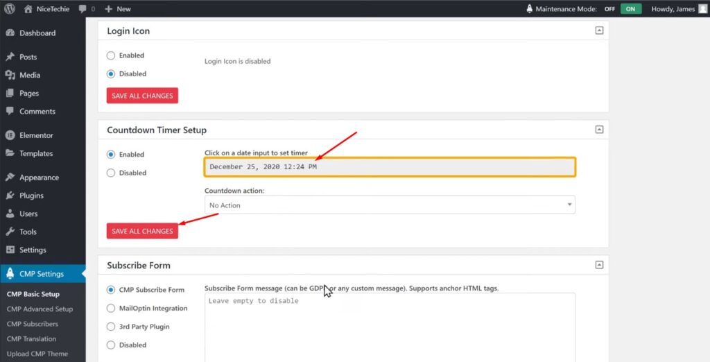The height and width of the screenshot is (362, 710).
Task: Click the Plugins plug icon
Action: pos(10,196)
